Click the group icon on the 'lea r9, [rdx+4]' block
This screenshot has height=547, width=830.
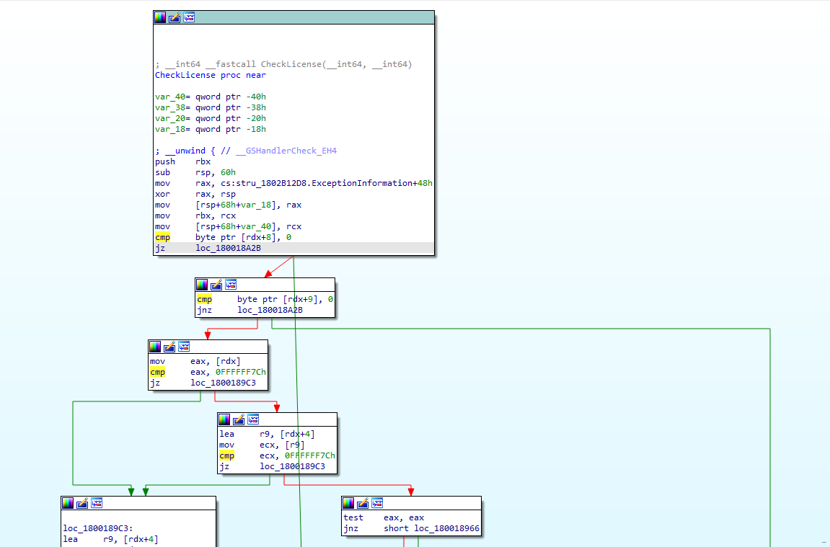pyautogui.click(x=253, y=419)
